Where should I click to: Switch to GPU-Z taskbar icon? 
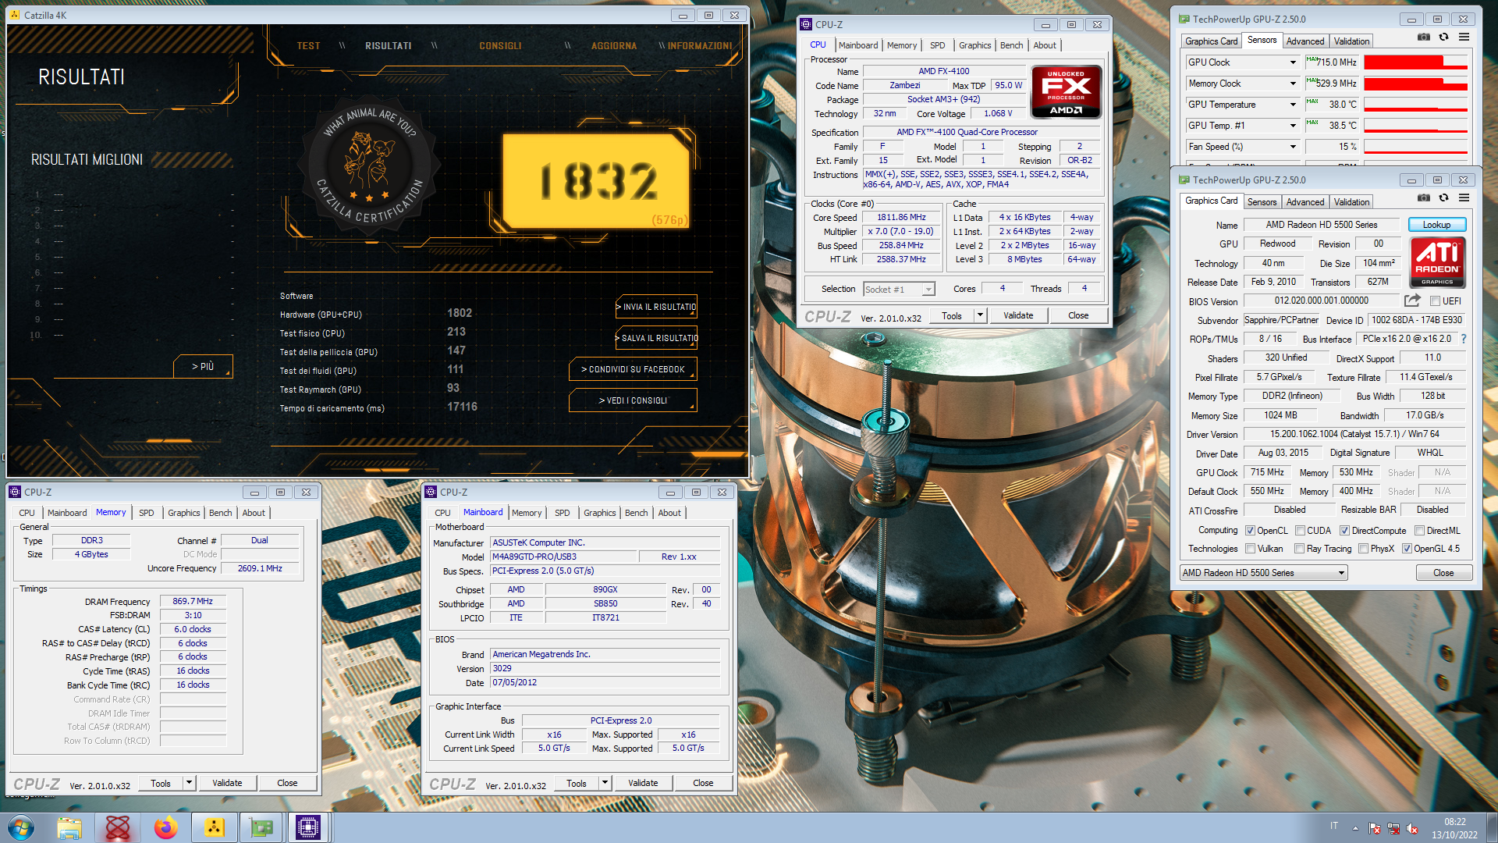(x=261, y=827)
